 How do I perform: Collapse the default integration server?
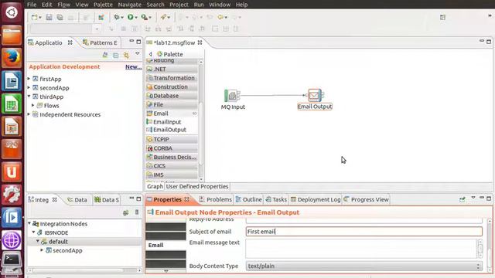point(38,242)
